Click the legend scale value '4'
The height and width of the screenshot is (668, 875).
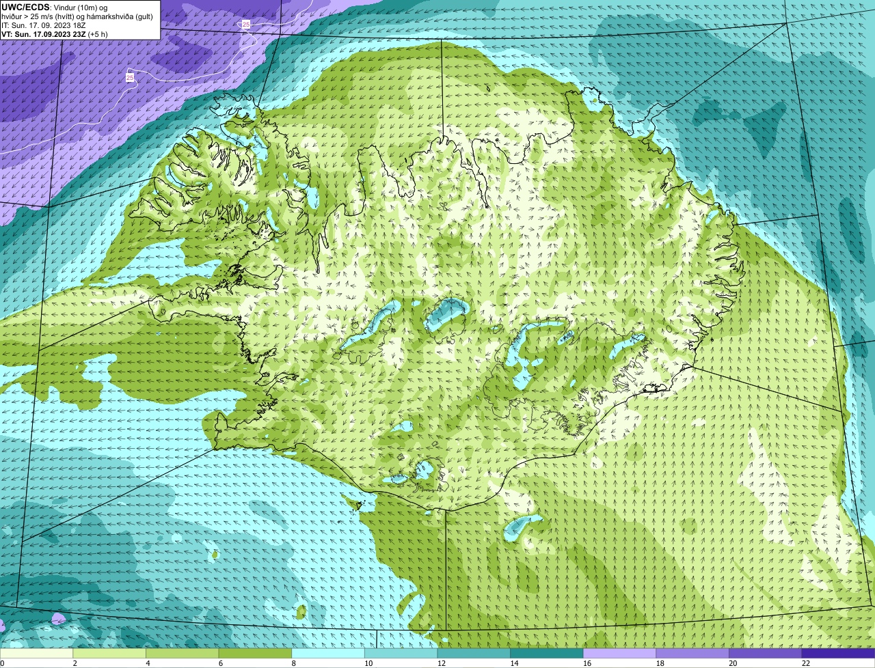[148, 663]
